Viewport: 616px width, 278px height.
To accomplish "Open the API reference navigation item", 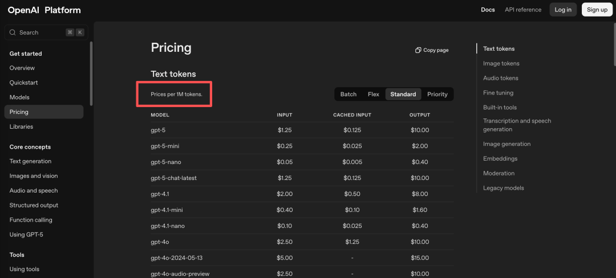I will (x=523, y=10).
